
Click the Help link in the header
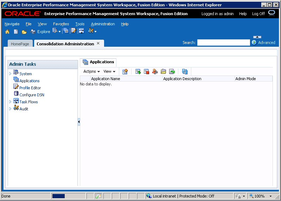pos(243,14)
